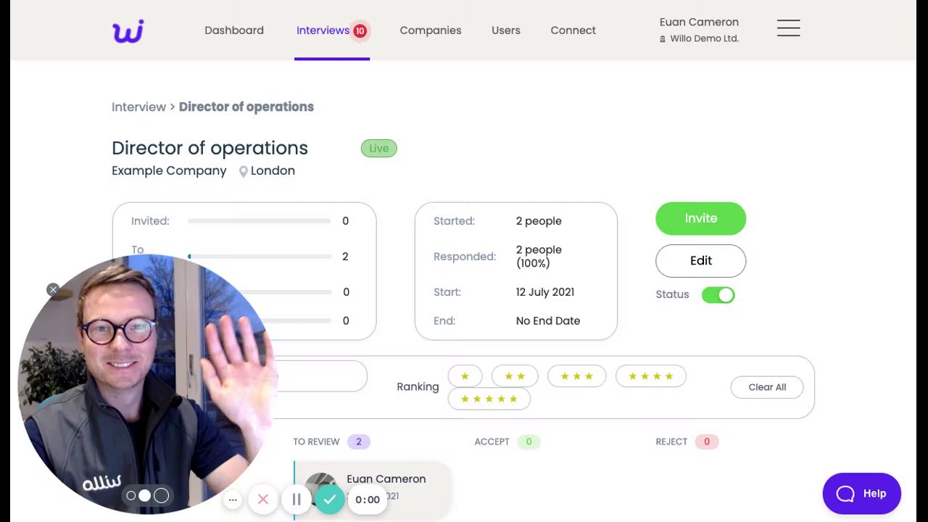Filter by one star ranking
The image size is (928, 522).
click(x=465, y=376)
